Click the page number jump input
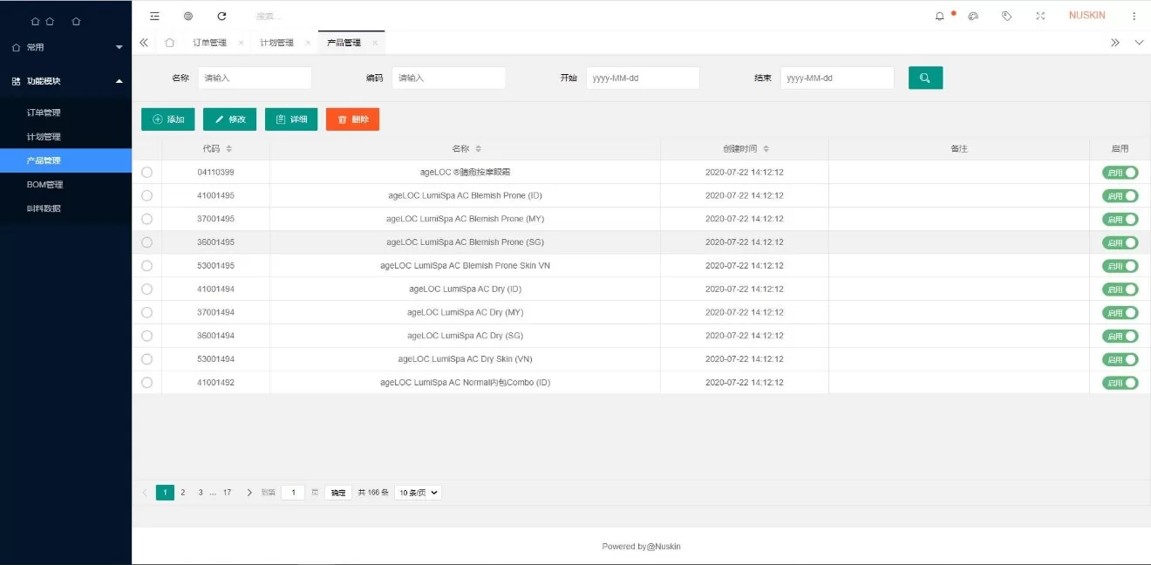Screen dimensions: 1151x565 point(293,493)
